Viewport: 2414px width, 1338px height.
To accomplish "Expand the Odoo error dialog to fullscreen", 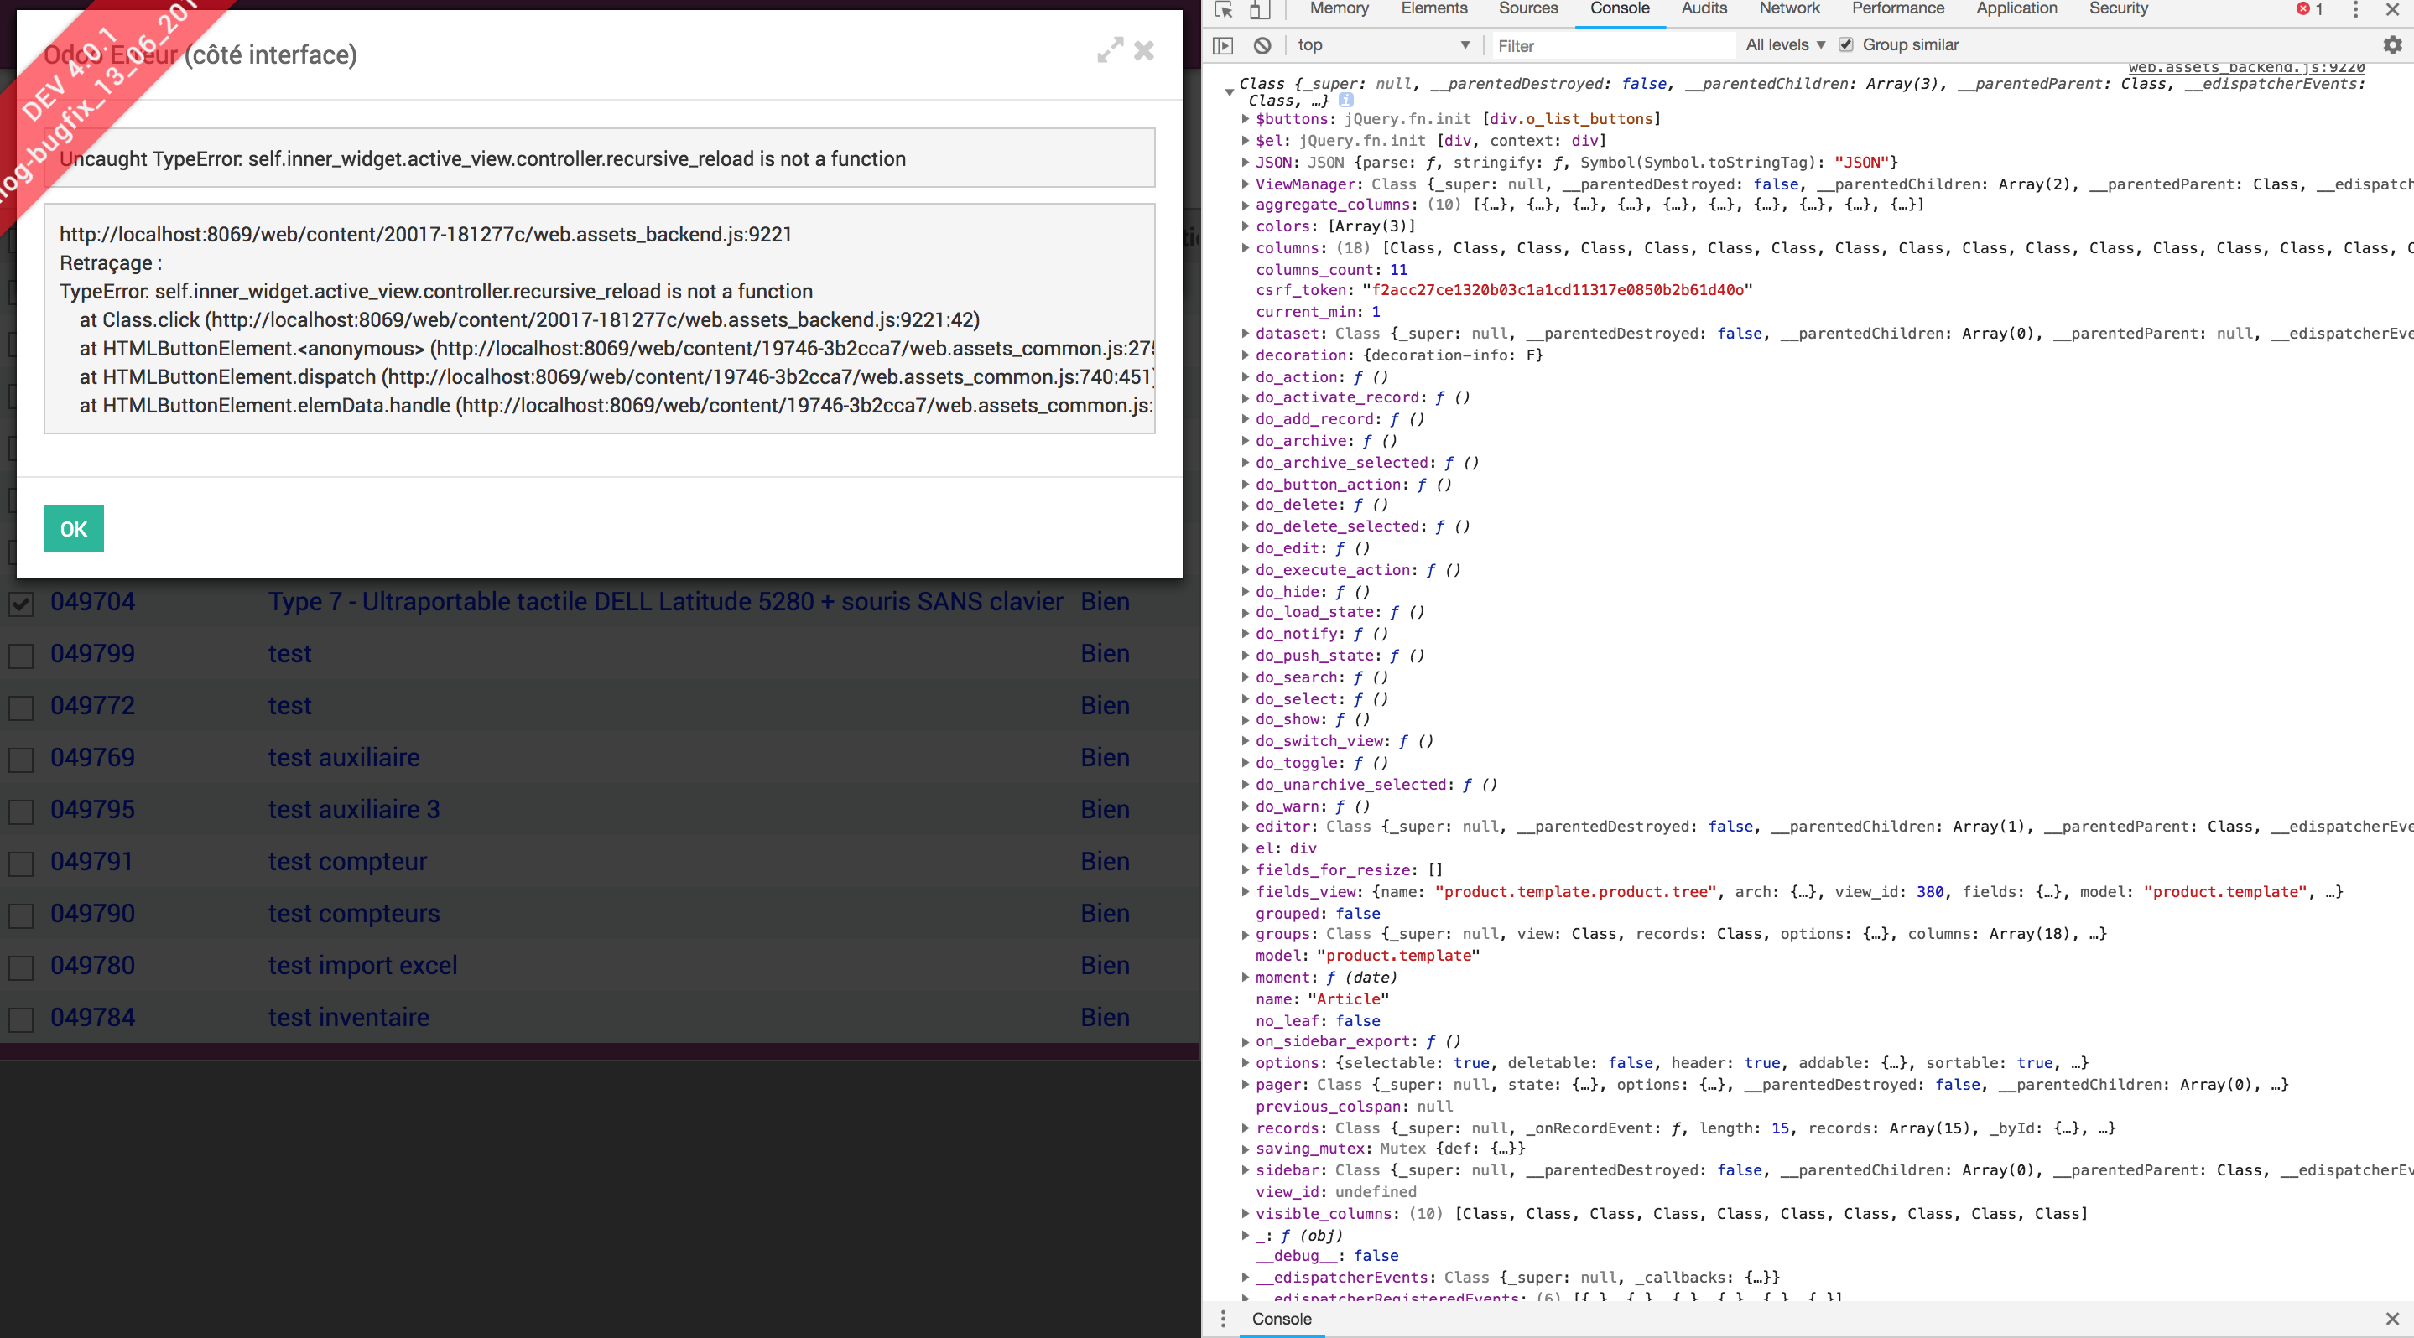I will pos(1110,51).
